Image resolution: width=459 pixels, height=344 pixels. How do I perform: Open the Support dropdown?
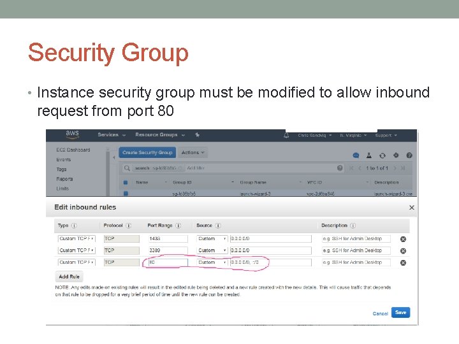(386, 136)
